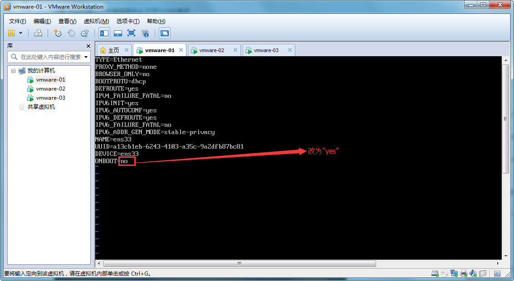The width and height of the screenshot is (514, 281).
Task: Select vmware-01 in the library tree
Action: 51,80
